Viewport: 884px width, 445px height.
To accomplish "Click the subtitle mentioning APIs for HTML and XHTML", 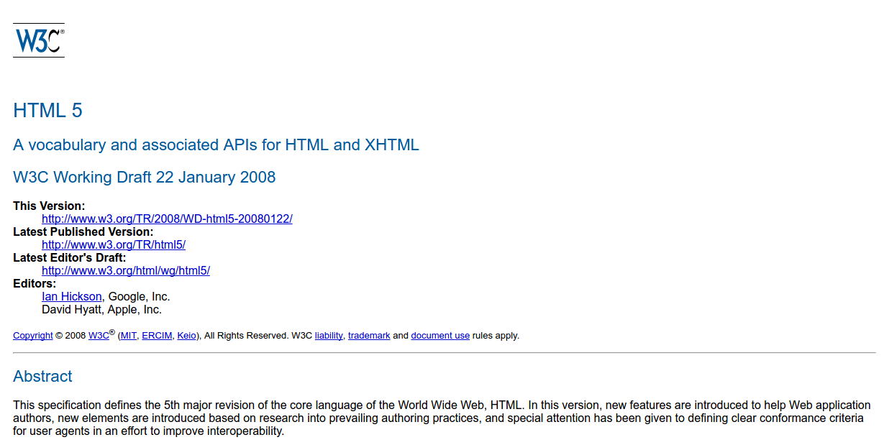I will [x=216, y=144].
